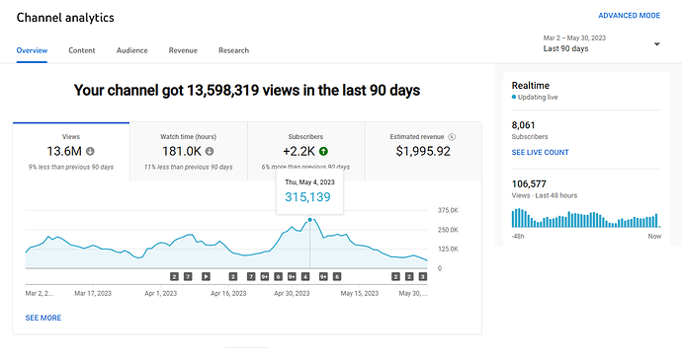Viewport: 682px width, 359px height.
Task: Go to the Audience tab
Action: (131, 50)
